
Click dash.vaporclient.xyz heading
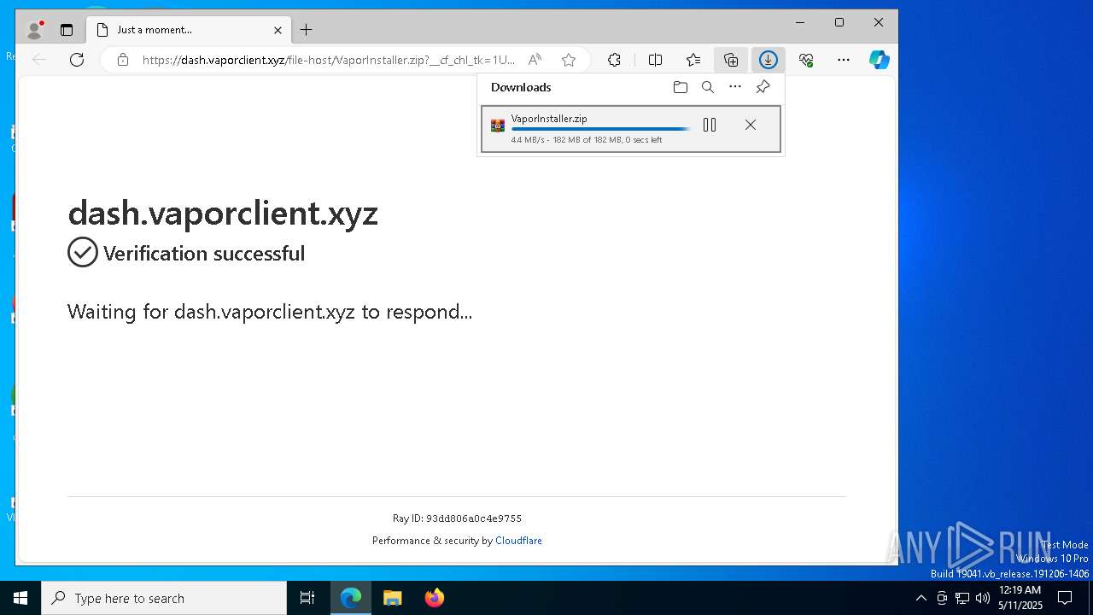click(223, 213)
